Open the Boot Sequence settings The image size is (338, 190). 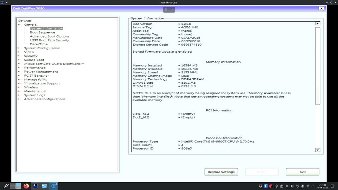pos(43,32)
